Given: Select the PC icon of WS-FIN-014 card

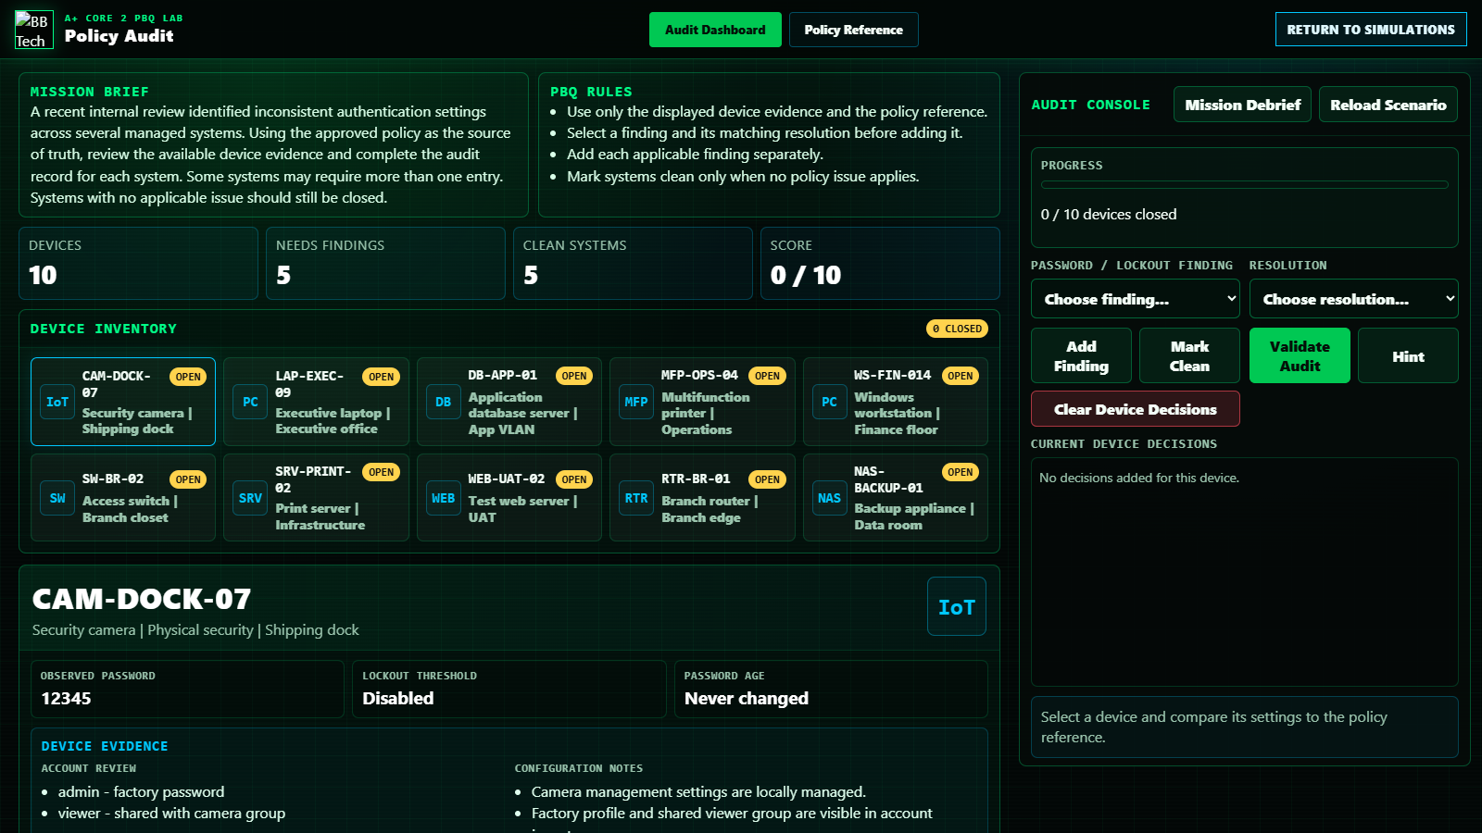Looking at the screenshot, I should coord(830,402).
